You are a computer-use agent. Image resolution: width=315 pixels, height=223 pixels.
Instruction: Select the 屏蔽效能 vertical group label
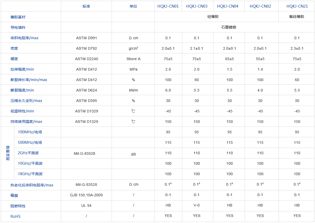point(8,153)
